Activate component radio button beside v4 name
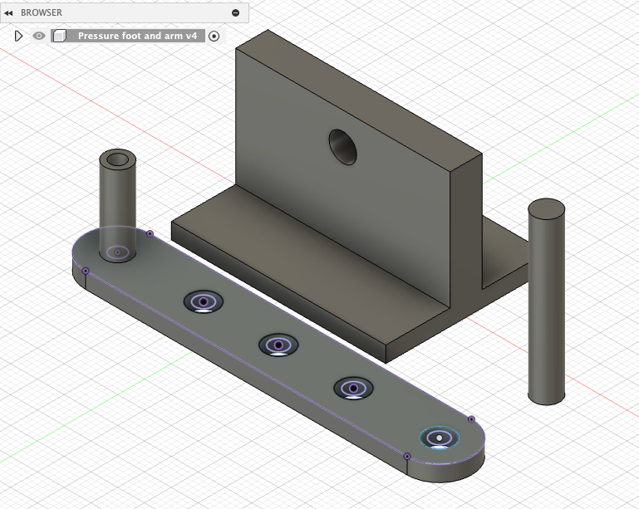This screenshot has width=639, height=509. (x=214, y=37)
